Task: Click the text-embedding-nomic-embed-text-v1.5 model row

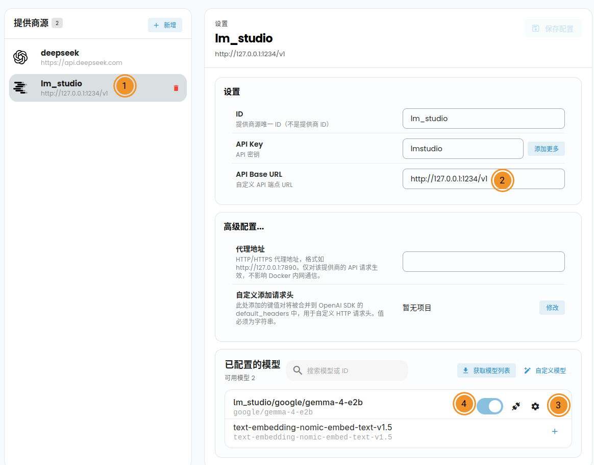Action: (398, 432)
